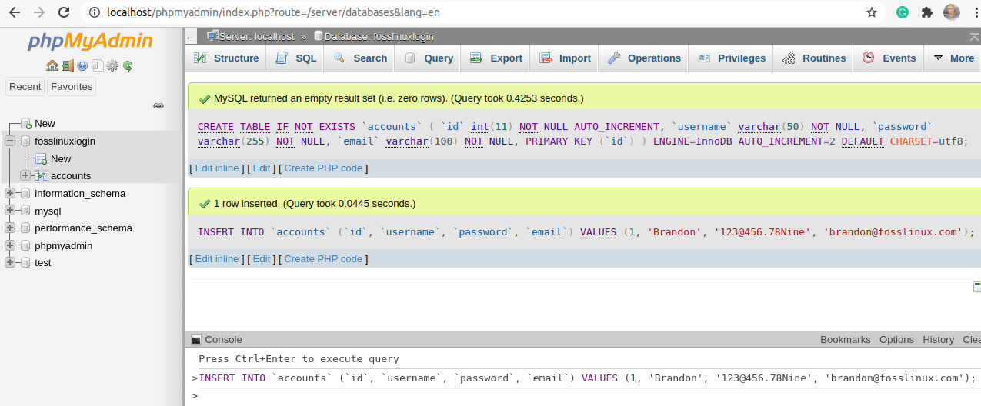
Task: Click the new database icon at tree top
Action: point(25,124)
